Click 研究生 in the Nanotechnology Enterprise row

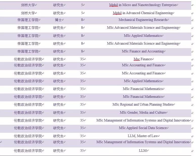click(x=58, y=5)
